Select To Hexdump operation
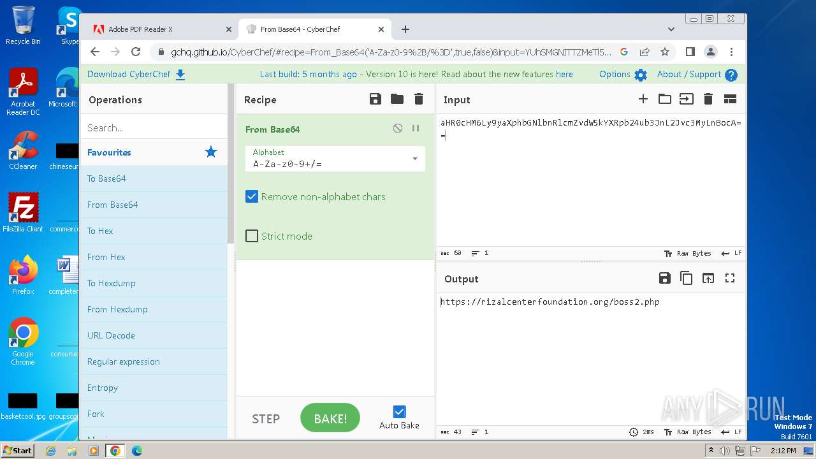The image size is (816, 459). point(154,283)
